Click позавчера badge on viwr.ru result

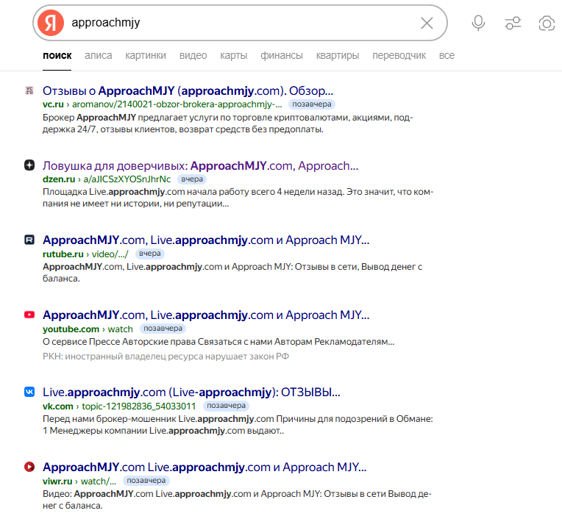pyautogui.click(x=146, y=481)
